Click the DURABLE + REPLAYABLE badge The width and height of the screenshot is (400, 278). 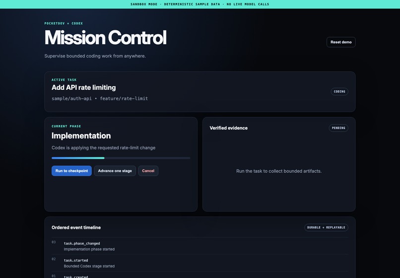click(x=326, y=227)
